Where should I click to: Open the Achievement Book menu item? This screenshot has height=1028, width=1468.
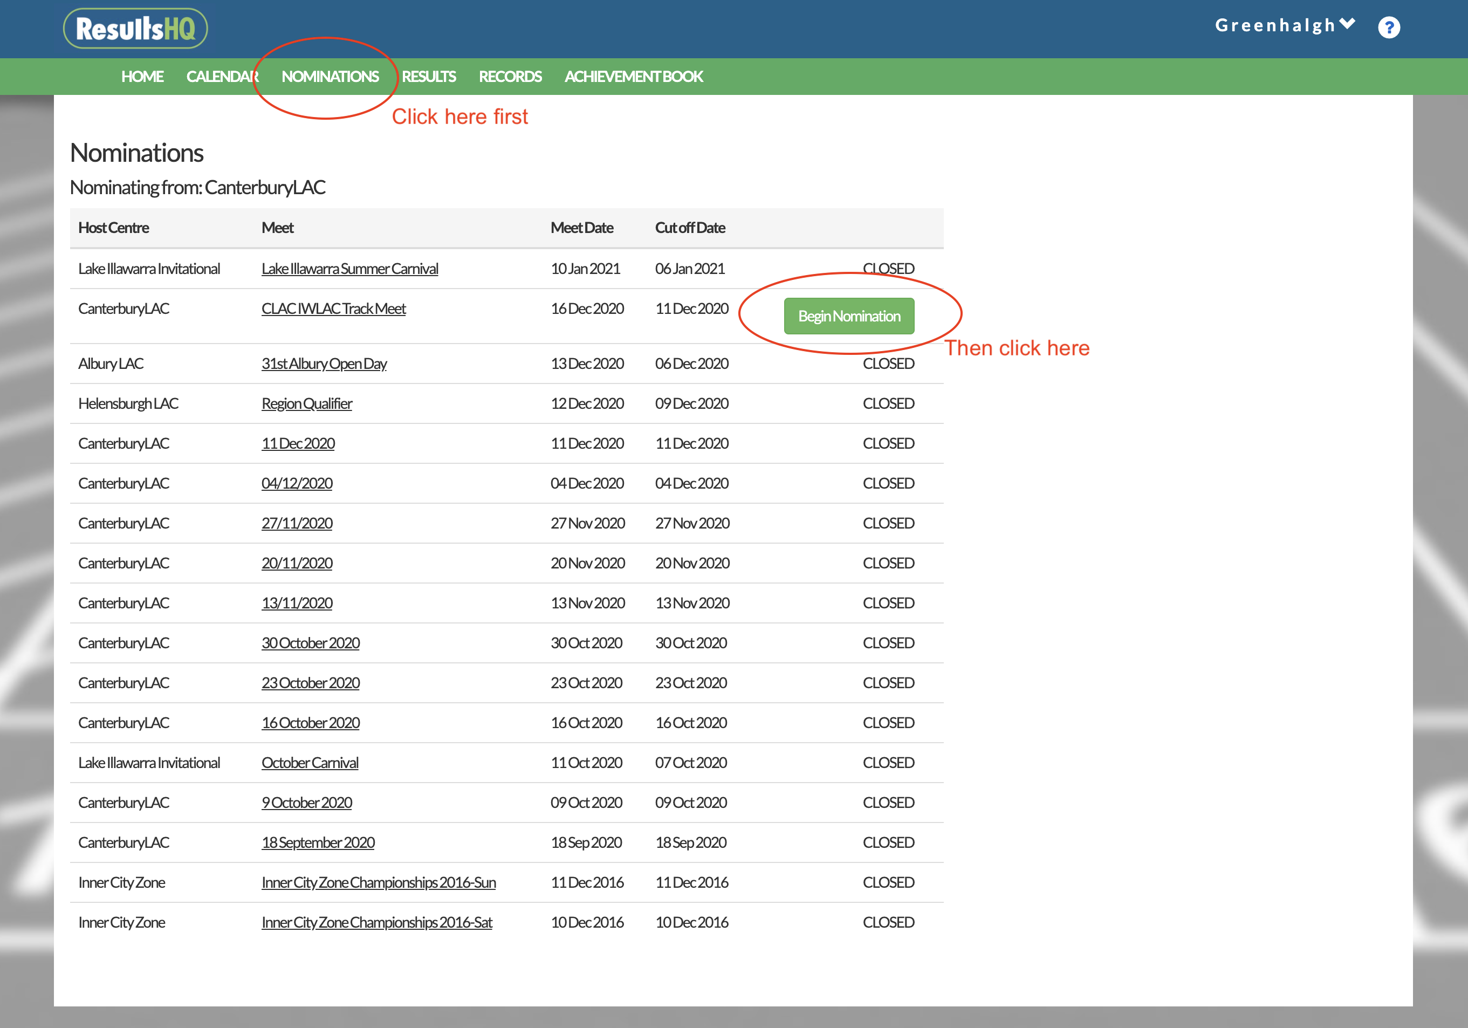click(x=634, y=77)
